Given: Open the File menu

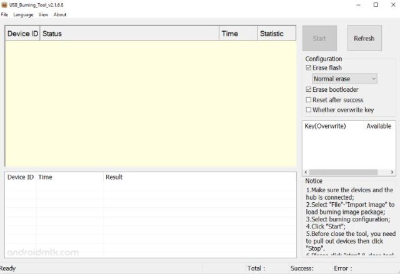Looking at the screenshot, I should [4, 14].
